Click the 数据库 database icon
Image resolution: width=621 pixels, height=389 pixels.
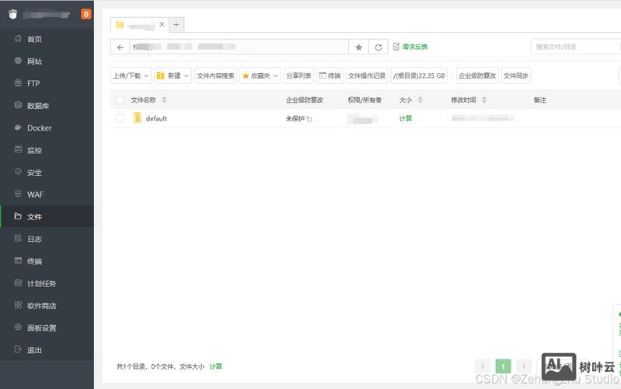[x=18, y=105]
